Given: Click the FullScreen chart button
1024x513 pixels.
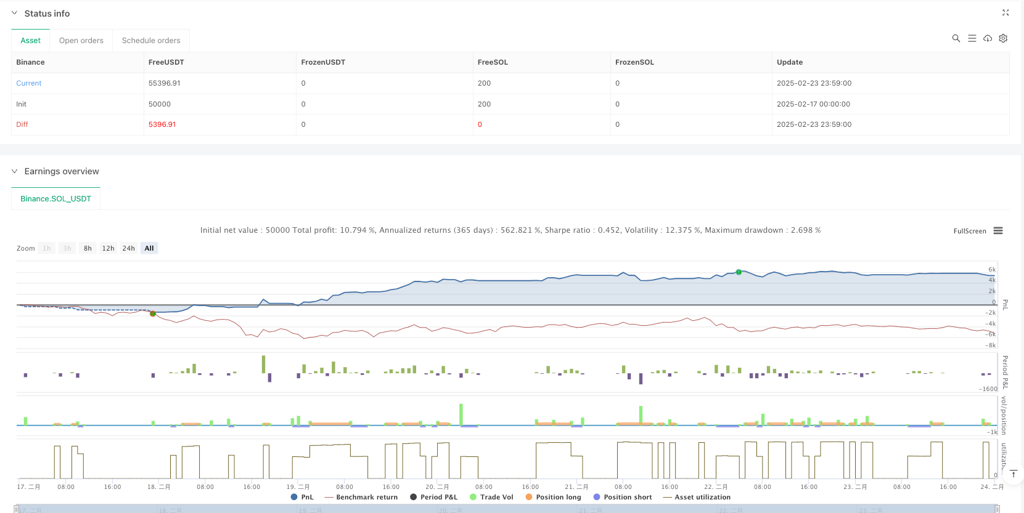Looking at the screenshot, I should coord(969,231).
